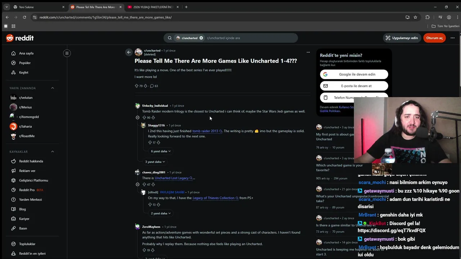461x259 pixels.
Task: Click the Oturum aç button
Action: click(x=434, y=38)
